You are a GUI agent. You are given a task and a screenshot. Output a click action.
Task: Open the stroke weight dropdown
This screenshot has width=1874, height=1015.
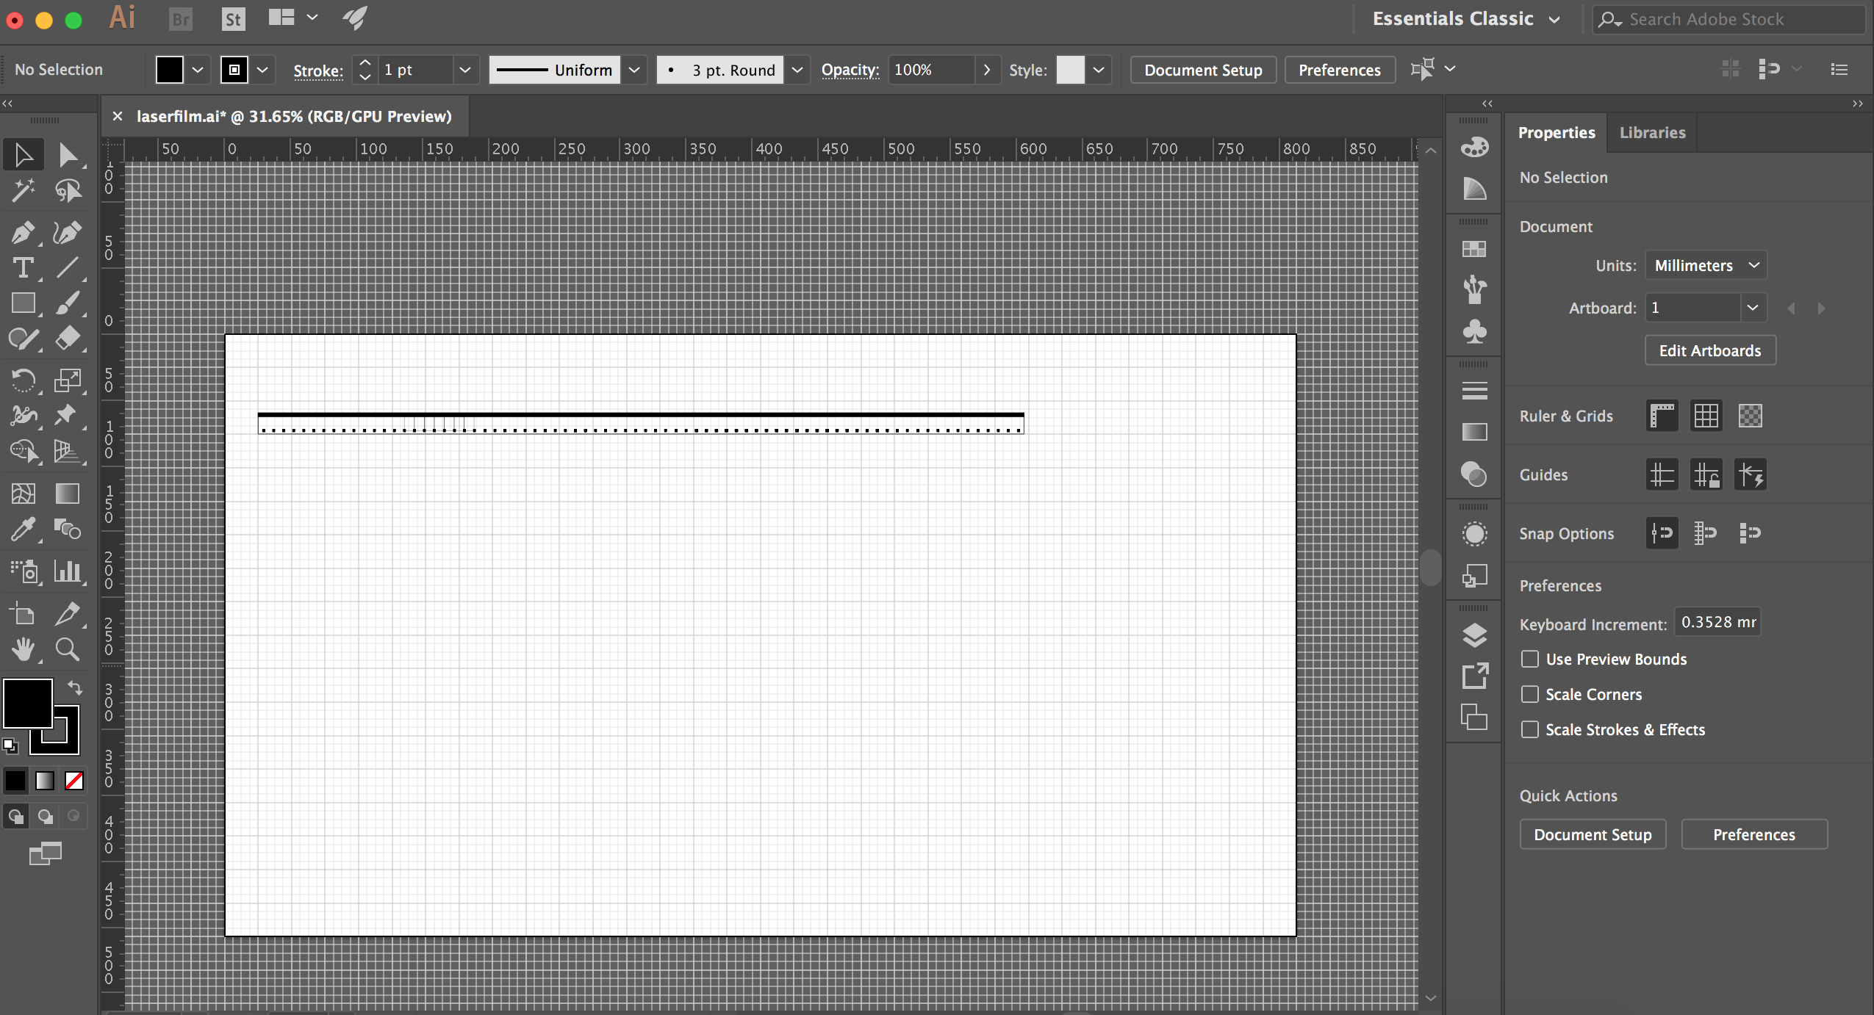pyautogui.click(x=464, y=69)
